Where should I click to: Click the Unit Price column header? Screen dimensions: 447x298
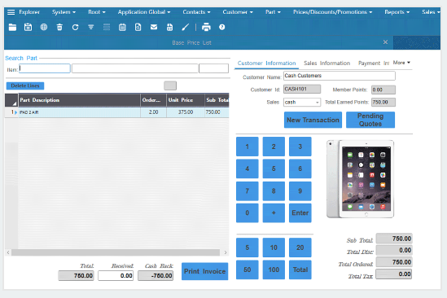pos(186,100)
